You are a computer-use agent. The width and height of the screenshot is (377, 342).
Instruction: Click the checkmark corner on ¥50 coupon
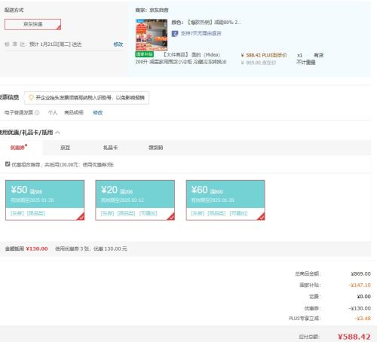(81, 217)
